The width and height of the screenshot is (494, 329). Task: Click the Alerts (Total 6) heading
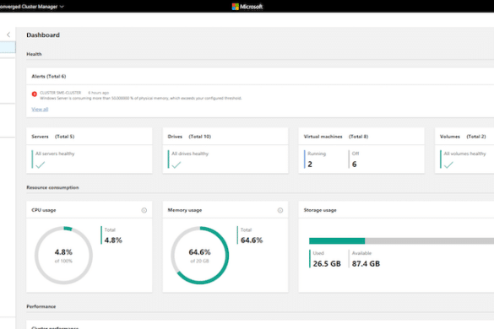[x=49, y=76]
